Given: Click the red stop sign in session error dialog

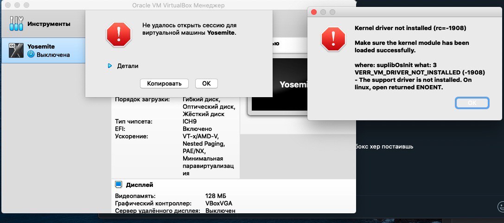Looking at the screenshot, I should pyautogui.click(x=119, y=35).
